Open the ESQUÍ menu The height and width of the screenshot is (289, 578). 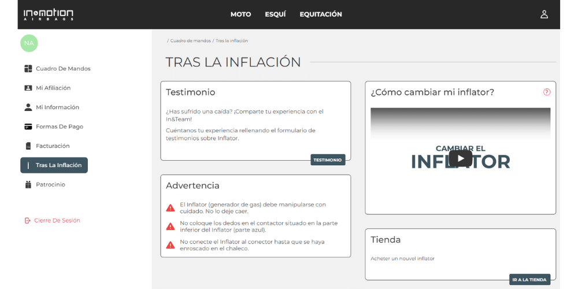point(275,14)
